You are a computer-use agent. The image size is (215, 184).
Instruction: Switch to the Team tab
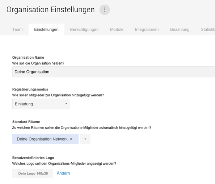click(17, 29)
